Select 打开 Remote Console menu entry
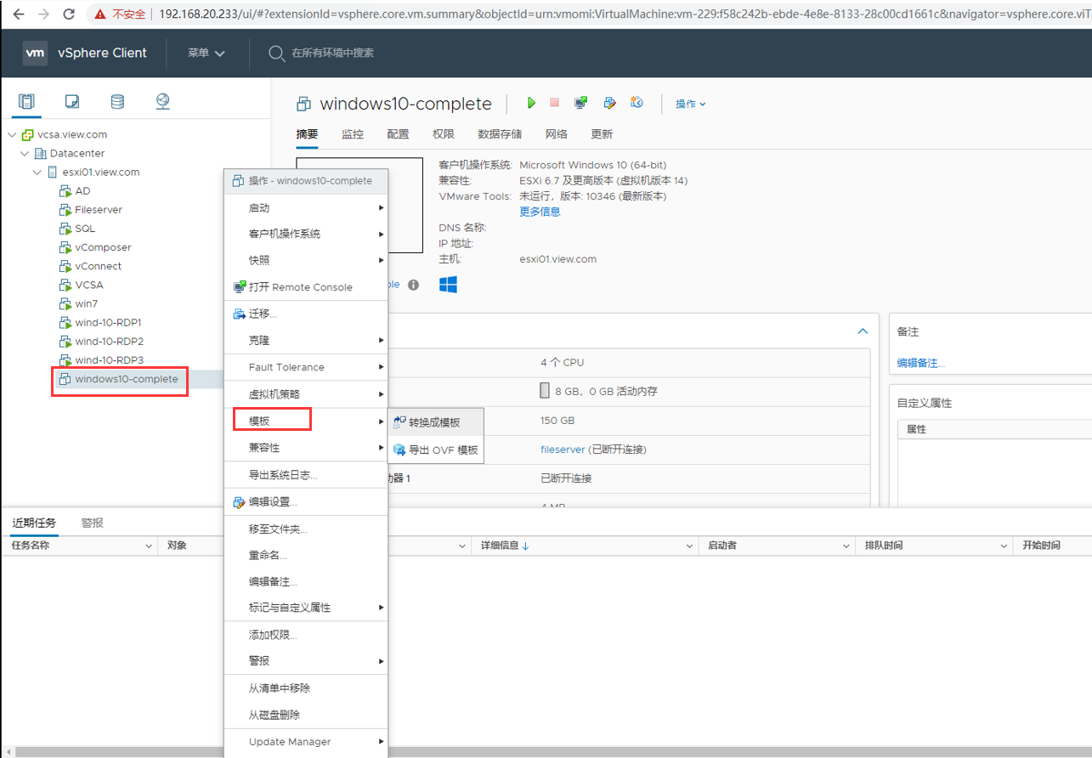Image resolution: width=1092 pixels, height=758 pixels. point(306,287)
